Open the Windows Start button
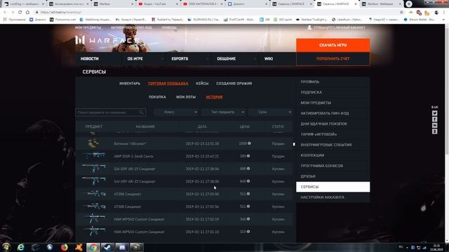Screen dimensions: 449x252 (x=6, y=247)
